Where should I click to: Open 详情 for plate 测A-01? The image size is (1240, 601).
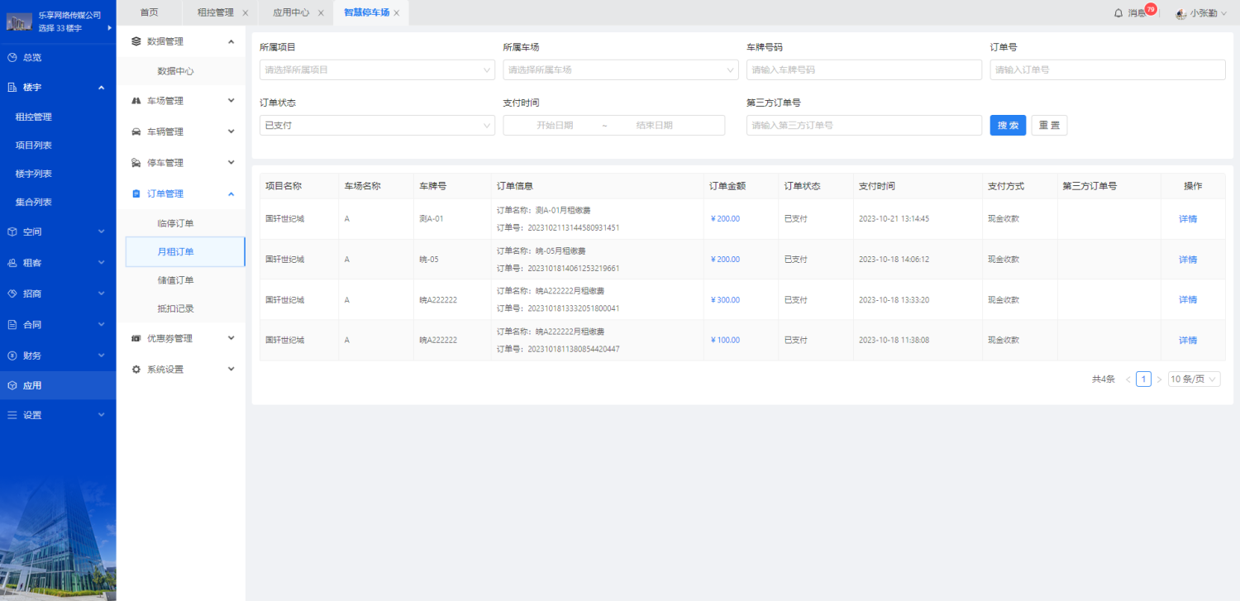pos(1188,219)
